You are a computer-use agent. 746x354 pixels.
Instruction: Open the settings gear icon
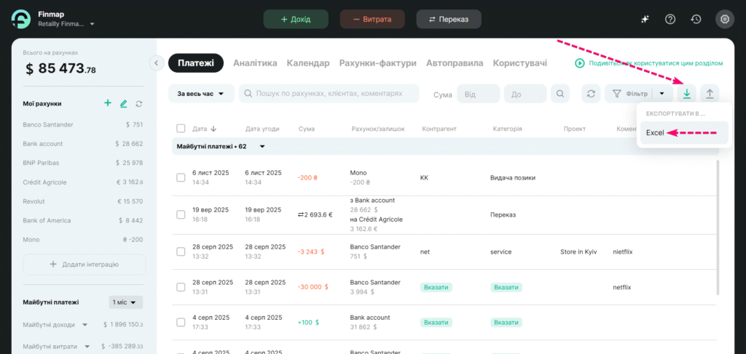tap(724, 20)
